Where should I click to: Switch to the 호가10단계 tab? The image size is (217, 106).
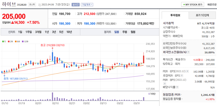[202, 15]
